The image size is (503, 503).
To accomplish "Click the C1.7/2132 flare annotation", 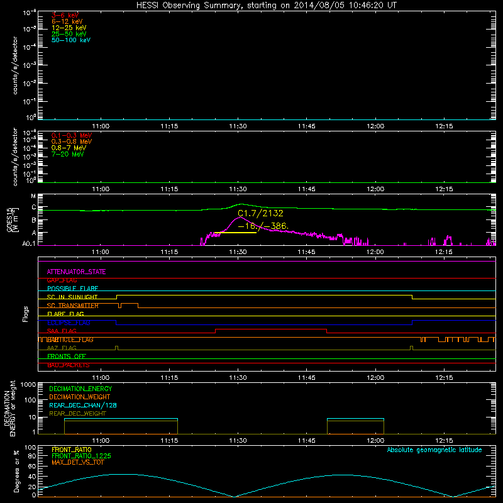I will coord(260,213).
